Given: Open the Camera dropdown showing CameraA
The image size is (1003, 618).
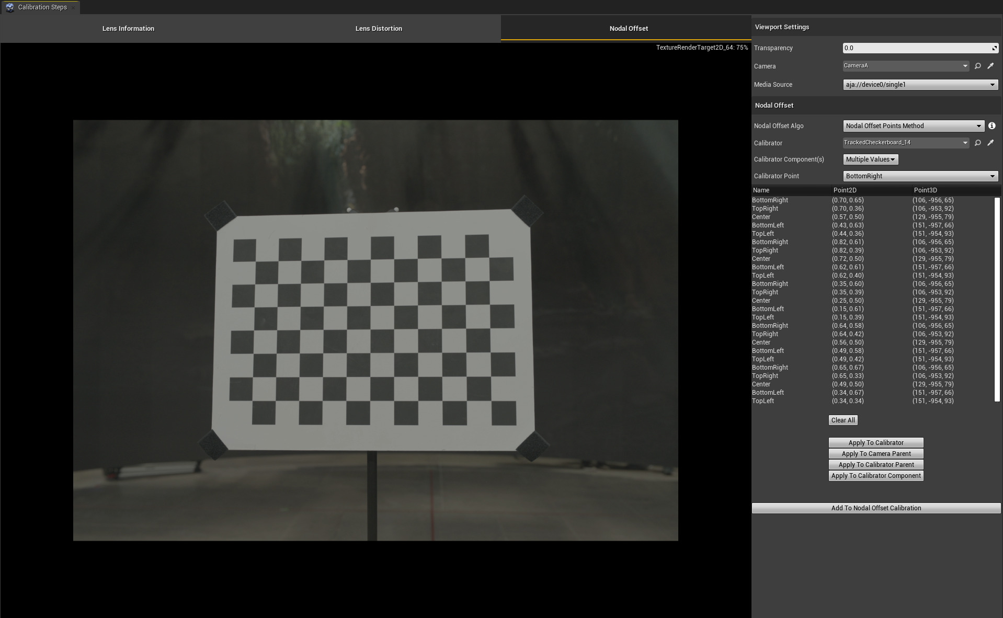Looking at the screenshot, I should [906, 66].
